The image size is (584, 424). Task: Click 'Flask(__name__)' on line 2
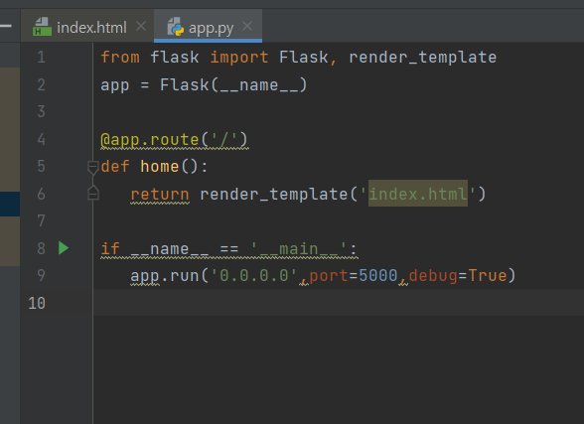coord(233,84)
